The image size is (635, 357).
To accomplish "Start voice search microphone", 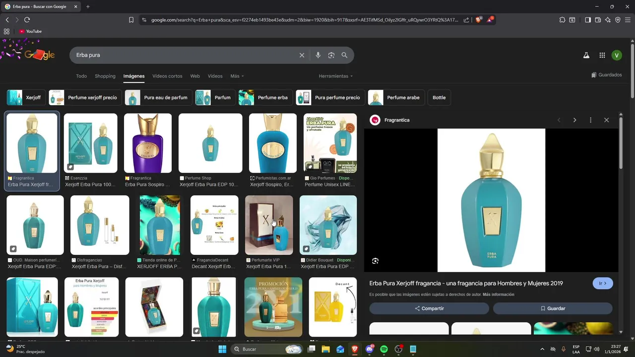I will point(318,55).
